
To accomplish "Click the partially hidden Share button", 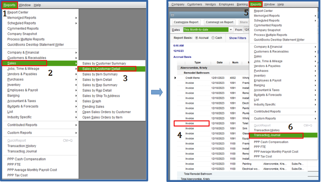I will (243, 22).
